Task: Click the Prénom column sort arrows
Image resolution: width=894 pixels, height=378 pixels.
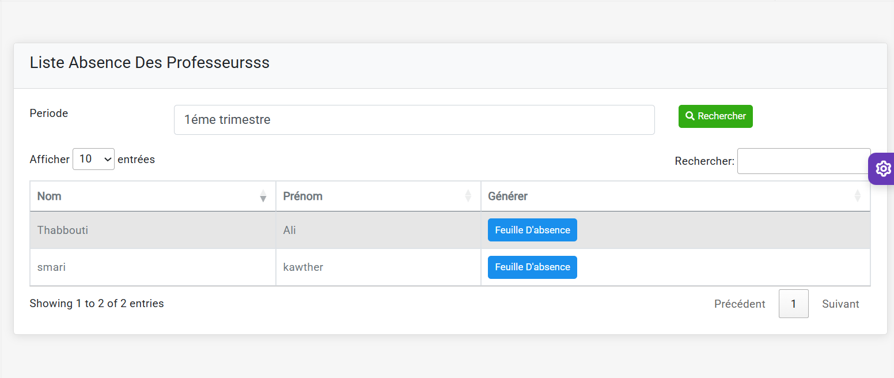Action: [x=468, y=196]
